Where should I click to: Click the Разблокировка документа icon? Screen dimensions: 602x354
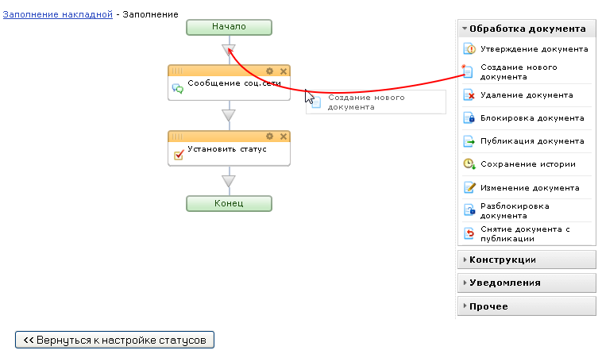469,210
